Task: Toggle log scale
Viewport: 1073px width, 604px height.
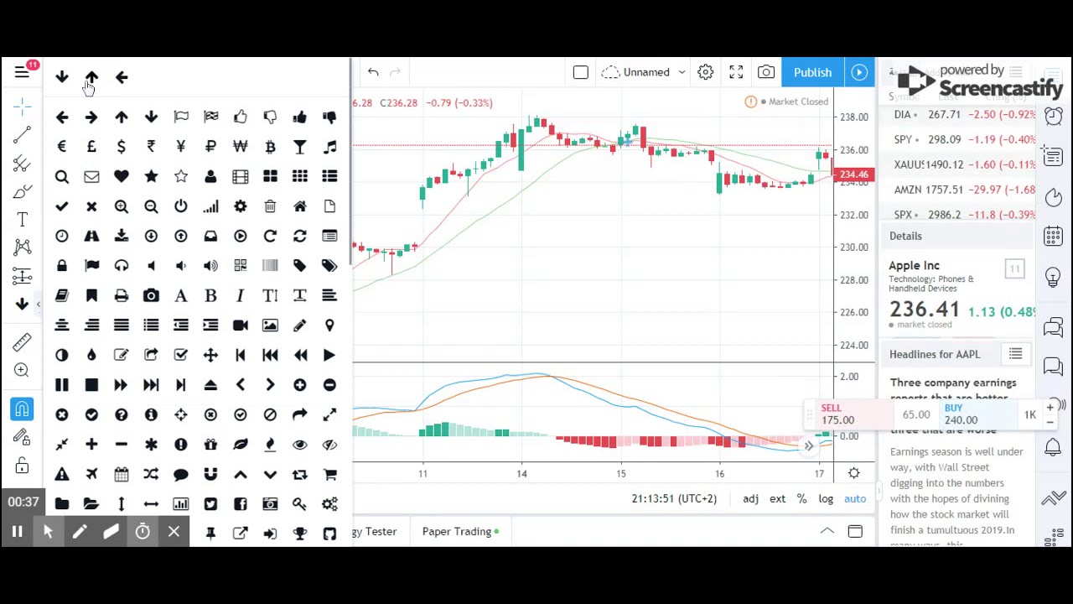Action: click(826, 499)
